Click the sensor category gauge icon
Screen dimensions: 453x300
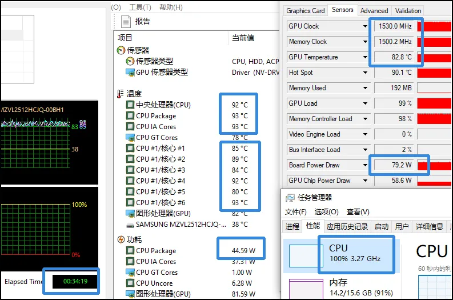coord(121,50)
